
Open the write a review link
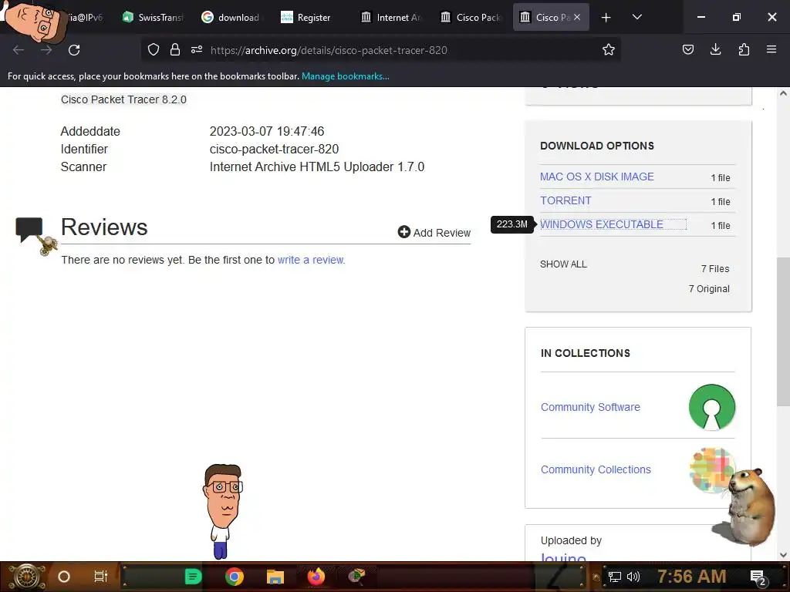pyautogui.click(x=311, y=260)
